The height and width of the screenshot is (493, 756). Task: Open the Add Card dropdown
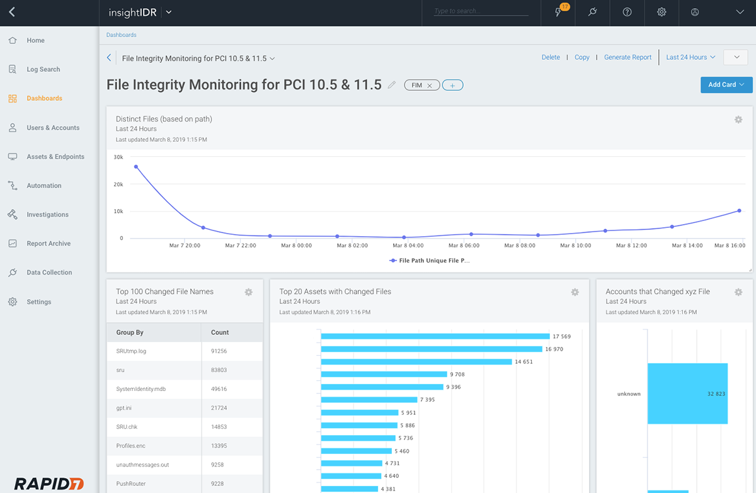point(726,84)
